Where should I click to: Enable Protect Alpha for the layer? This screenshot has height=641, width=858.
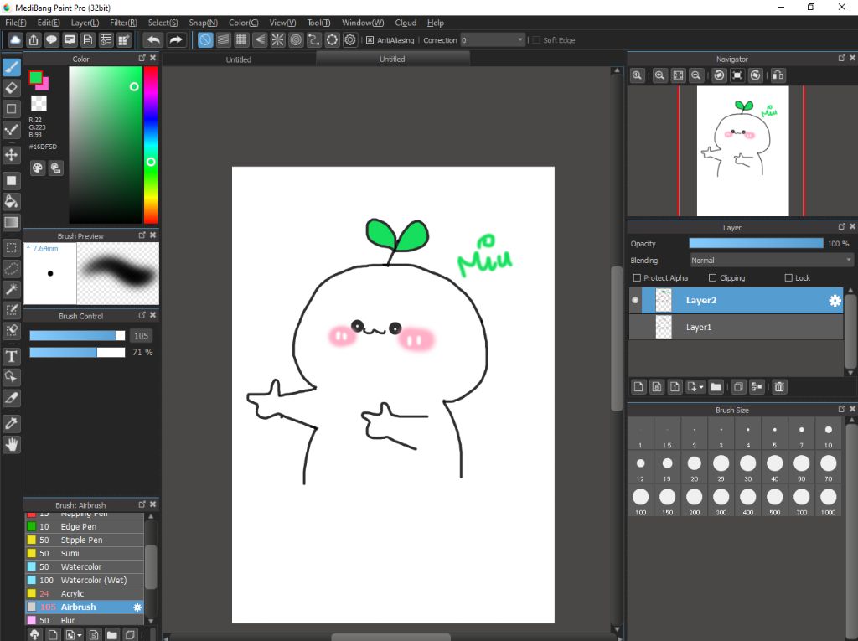(637, 278)
